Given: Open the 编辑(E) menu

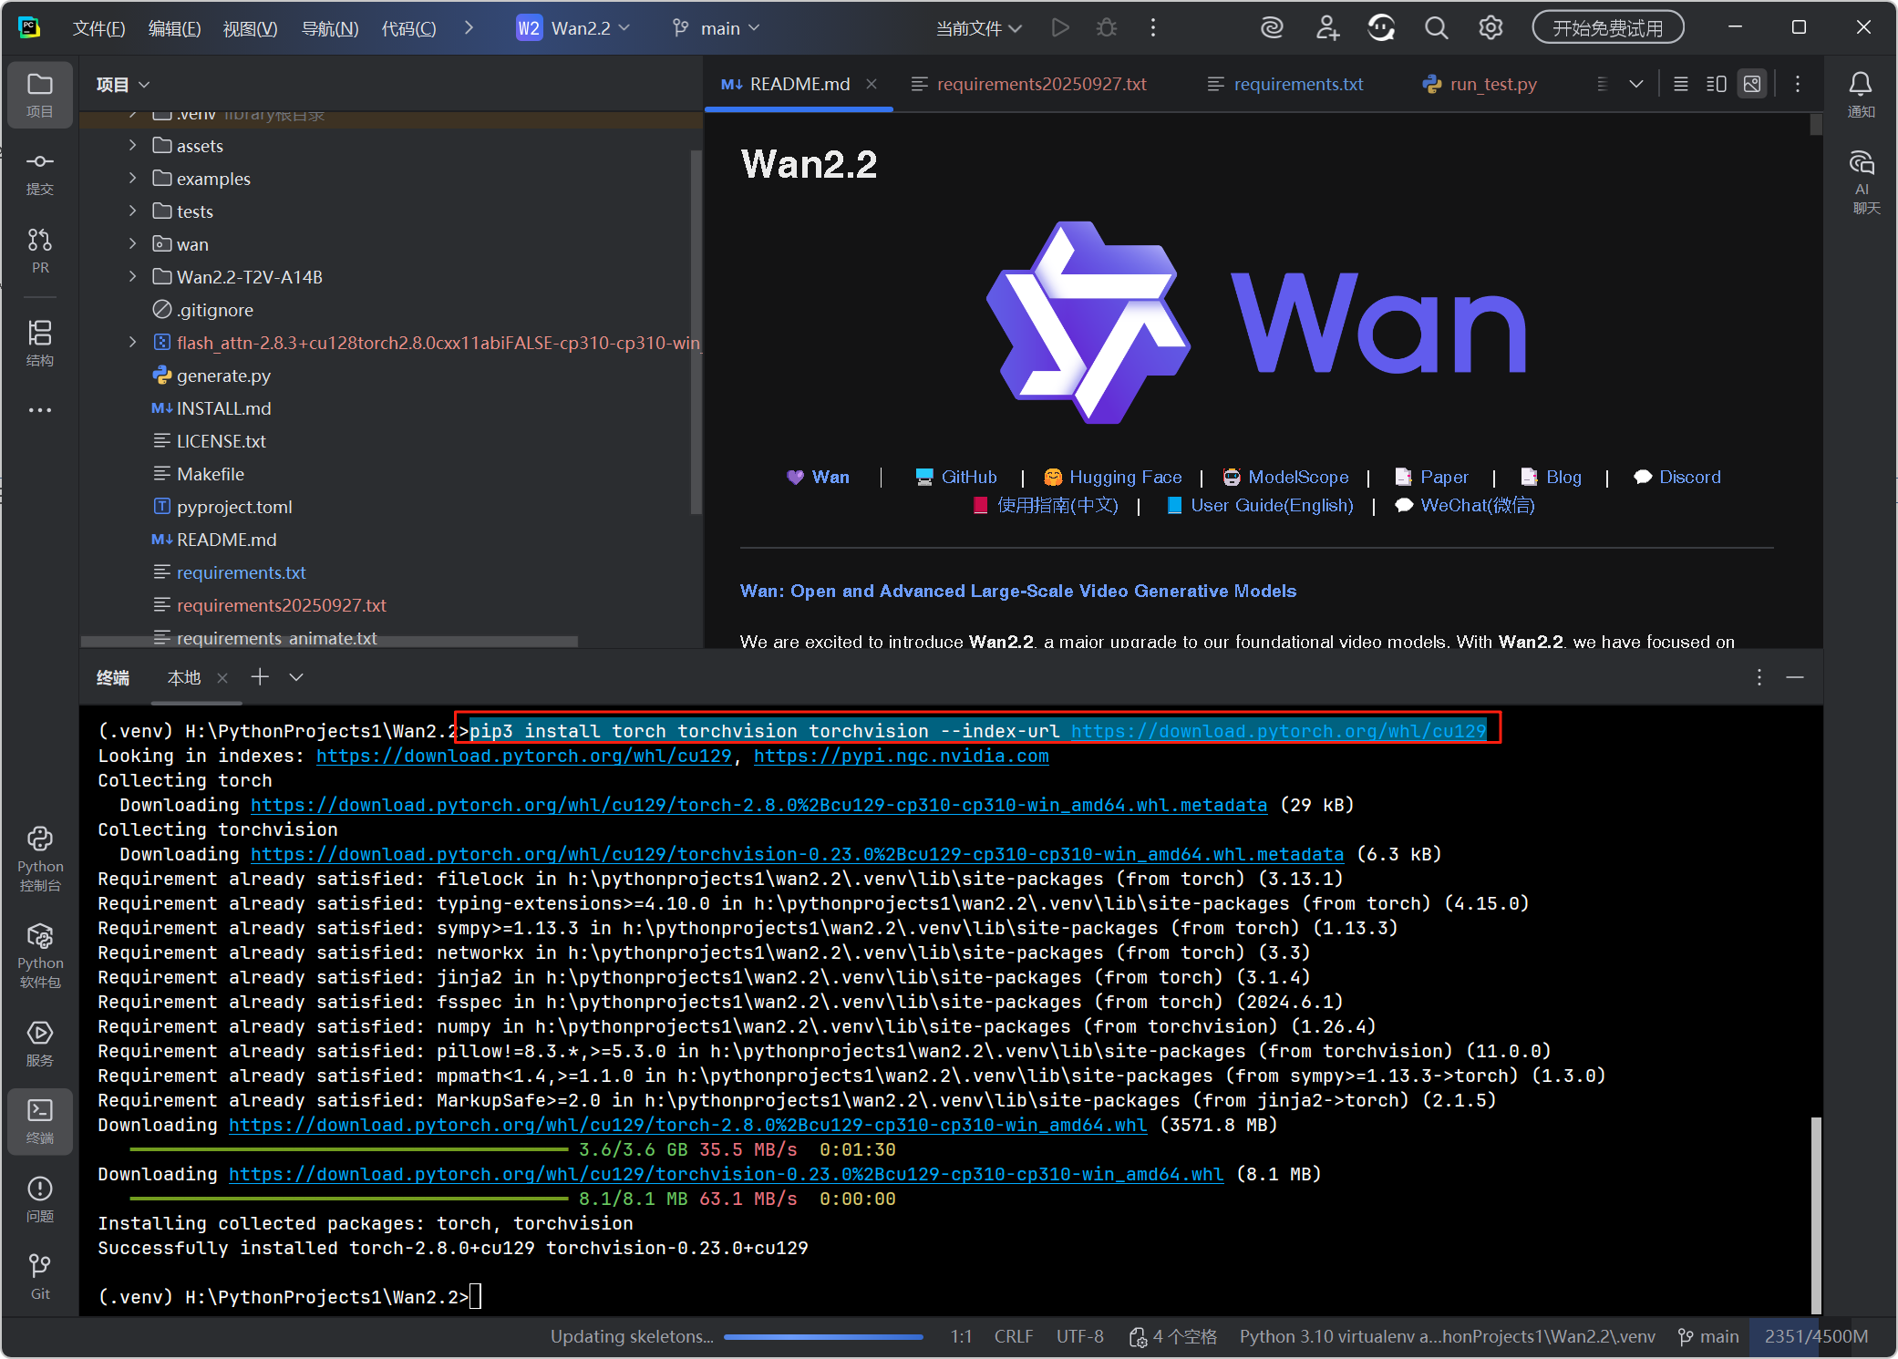Looking at the screenshot, I should tap(174, 28).
